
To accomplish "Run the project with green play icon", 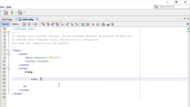I will click(12, 12).
